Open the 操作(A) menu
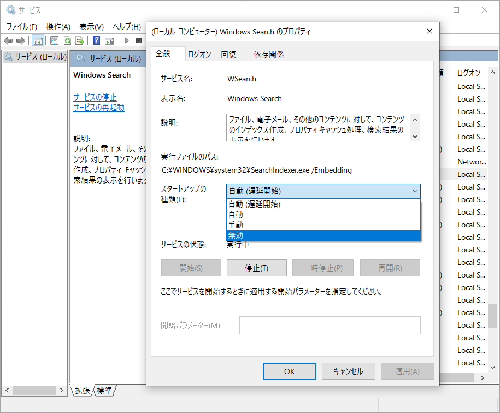This screenshot has height=413, width=500. (x=58, y=26)
